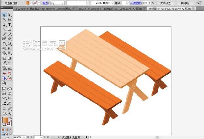Open the 样式 style dropdown
This screenshot has height=139, width=204.
[128, 3]
